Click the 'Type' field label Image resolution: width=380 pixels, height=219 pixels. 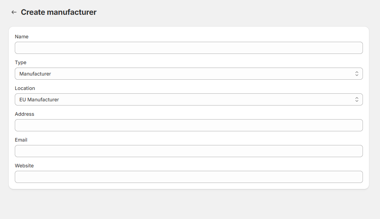click(x=20, y=63)
